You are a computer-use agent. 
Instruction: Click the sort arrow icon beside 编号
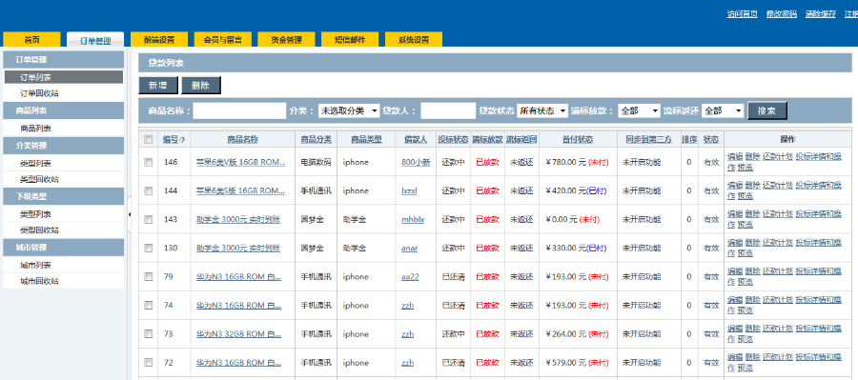tap(183, 140)
